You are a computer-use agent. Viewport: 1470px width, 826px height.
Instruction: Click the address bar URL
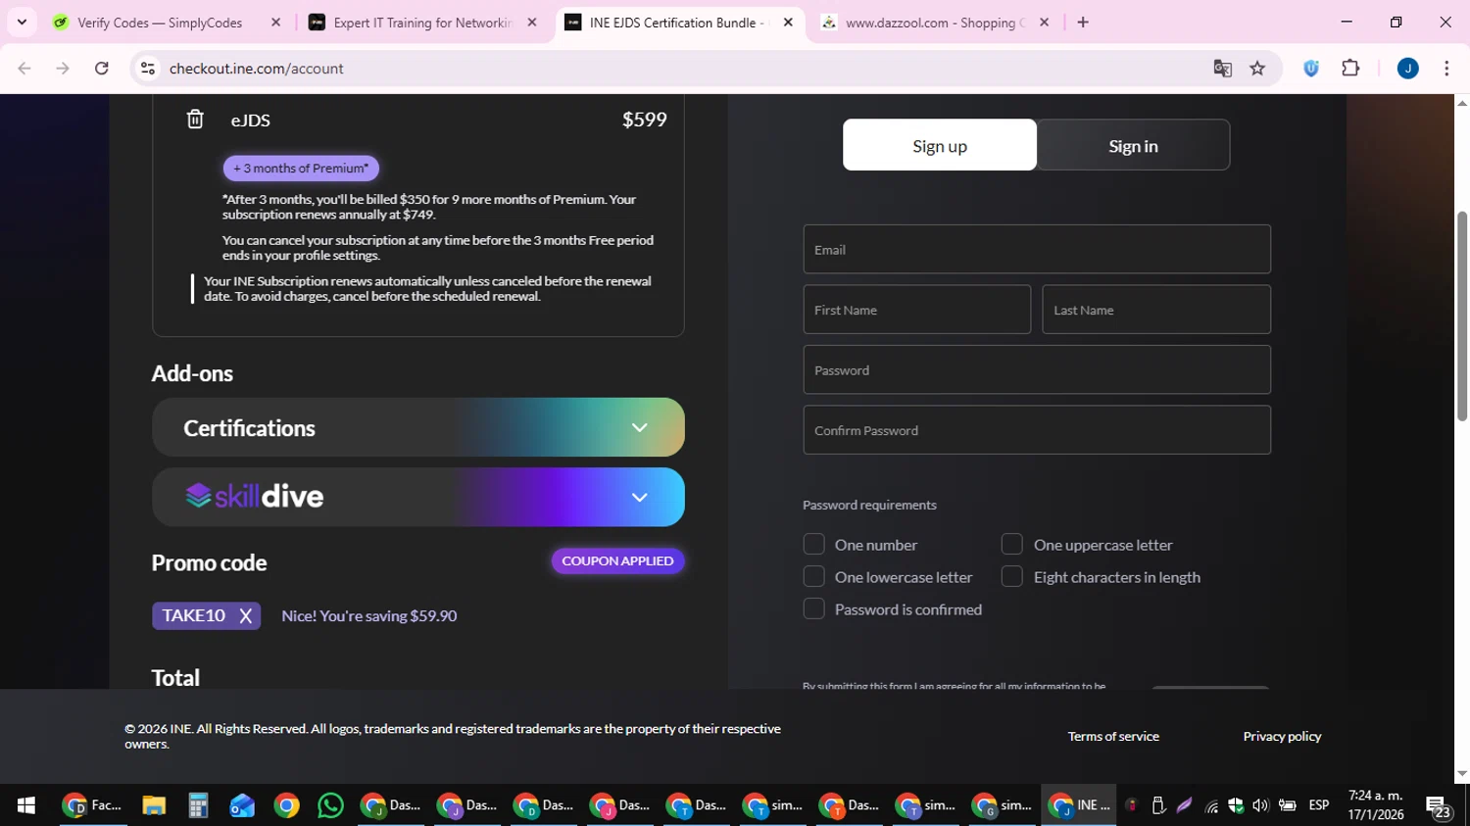pyautogui.click(x=257, y=69)
